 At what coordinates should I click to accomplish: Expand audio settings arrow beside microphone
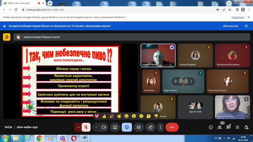(x=78, y=127)
